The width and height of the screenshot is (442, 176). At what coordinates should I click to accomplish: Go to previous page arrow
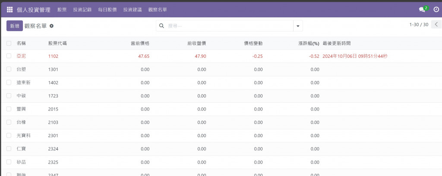point(436,25)
